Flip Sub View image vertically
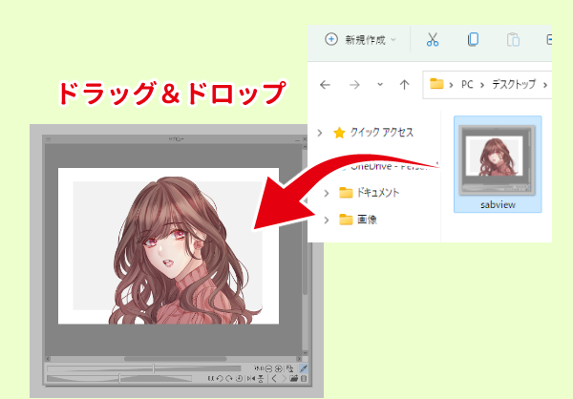 (x=261, y=379)
